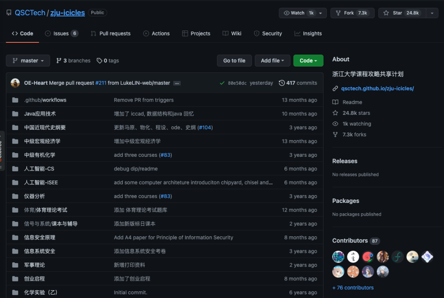Open the 信号与系统/课本与辅导 folder
This screenshot has height=298, width=444.
(x=51, y=224)
